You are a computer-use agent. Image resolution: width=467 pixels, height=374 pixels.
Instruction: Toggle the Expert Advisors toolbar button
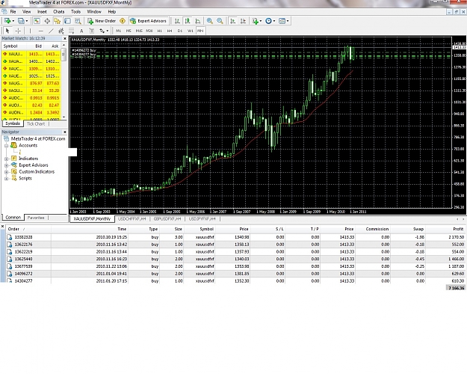point(148,21)
